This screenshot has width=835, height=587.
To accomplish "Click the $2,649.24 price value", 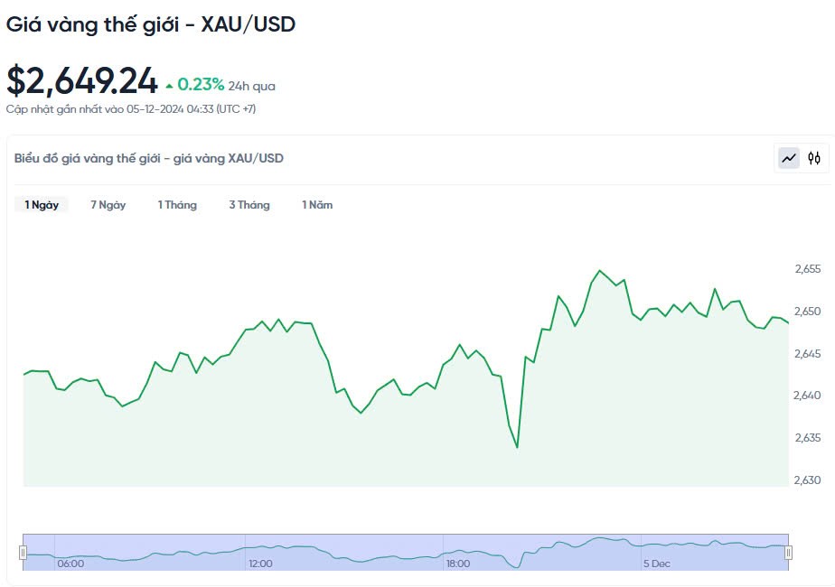I will click(82, 81).
